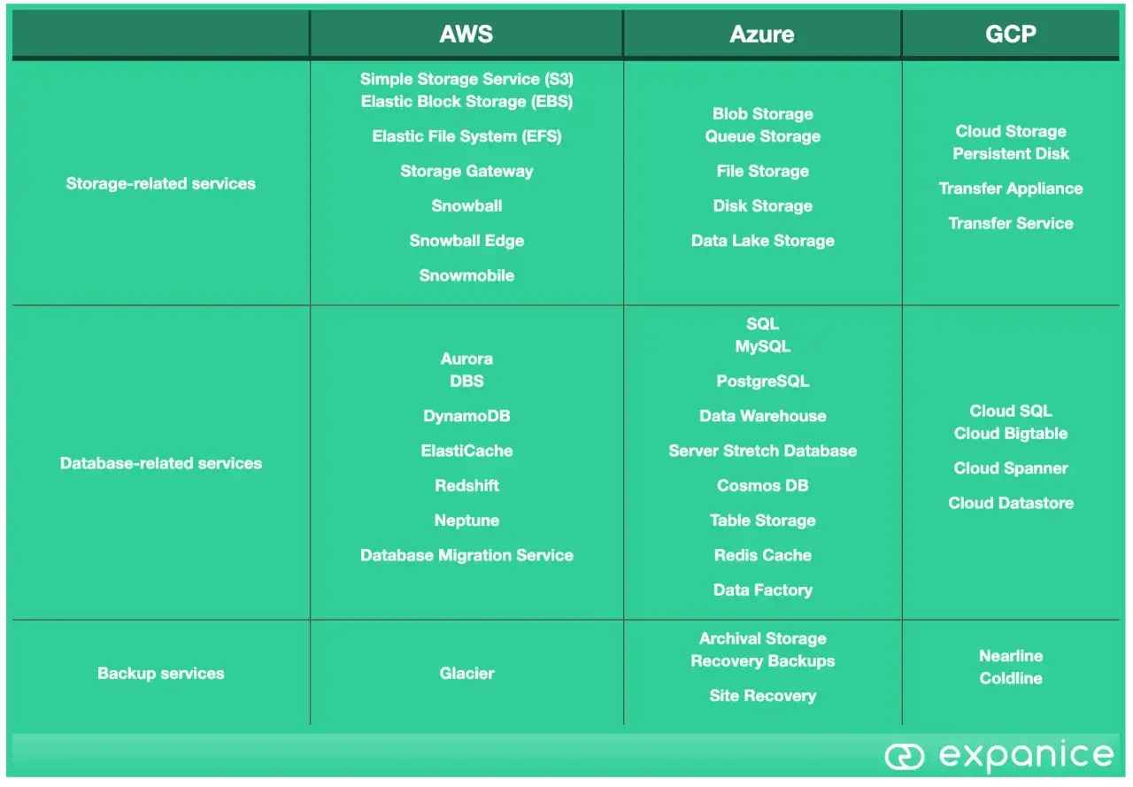Image resolution: width=1133 pixels, height=787 pixels.
Task: Click the GCP column header
Action: point(1011,35)
